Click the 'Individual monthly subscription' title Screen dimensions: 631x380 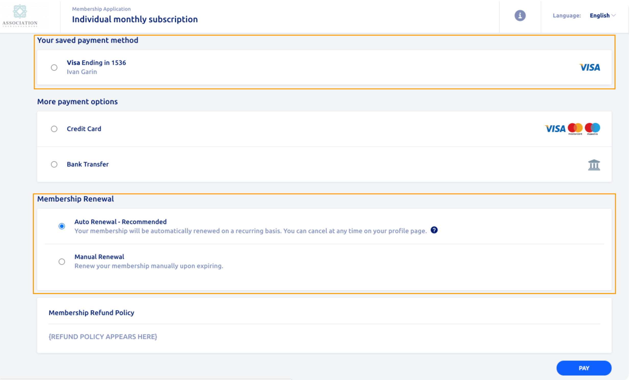point(135,19)
